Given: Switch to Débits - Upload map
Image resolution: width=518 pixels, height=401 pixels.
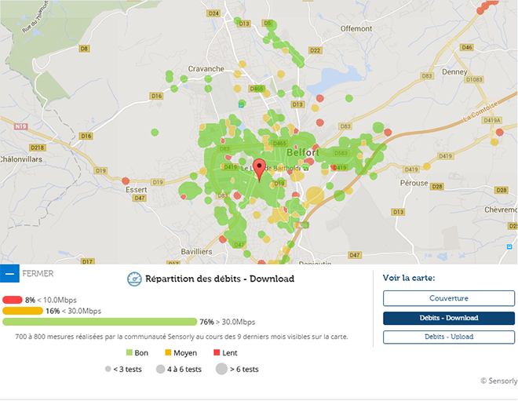Looking at the screenshot, I should pyautogui.click(x=449, y=337).
